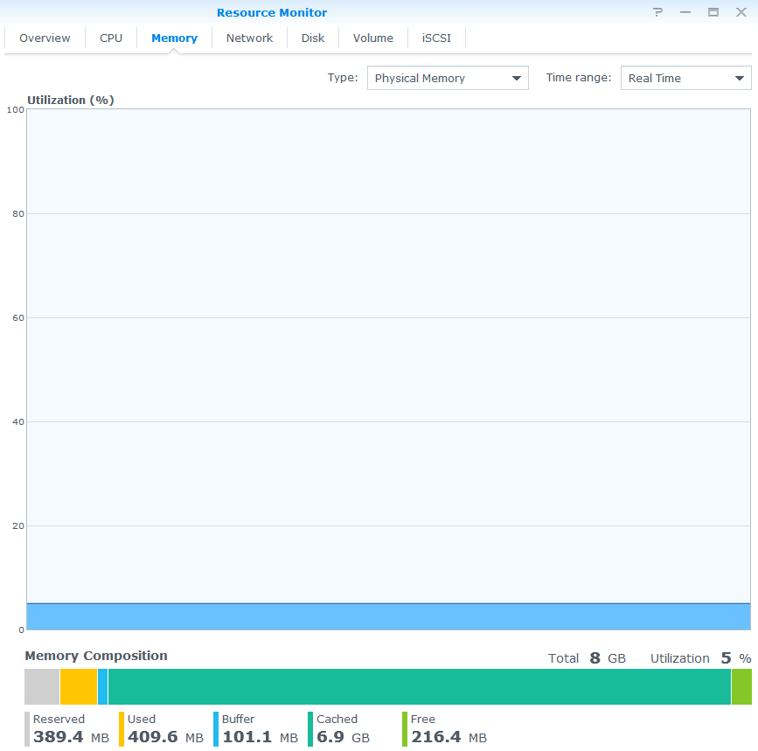Image resolution: width=758 pixels, height=751 pixels.
Task: View the iSCSI tab
Action: click(x=436, y=38)
